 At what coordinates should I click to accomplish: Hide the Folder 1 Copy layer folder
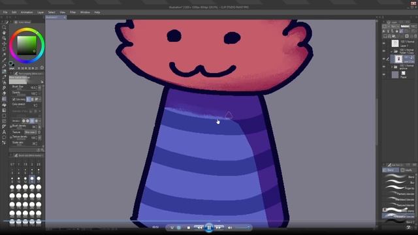point(384,51)
